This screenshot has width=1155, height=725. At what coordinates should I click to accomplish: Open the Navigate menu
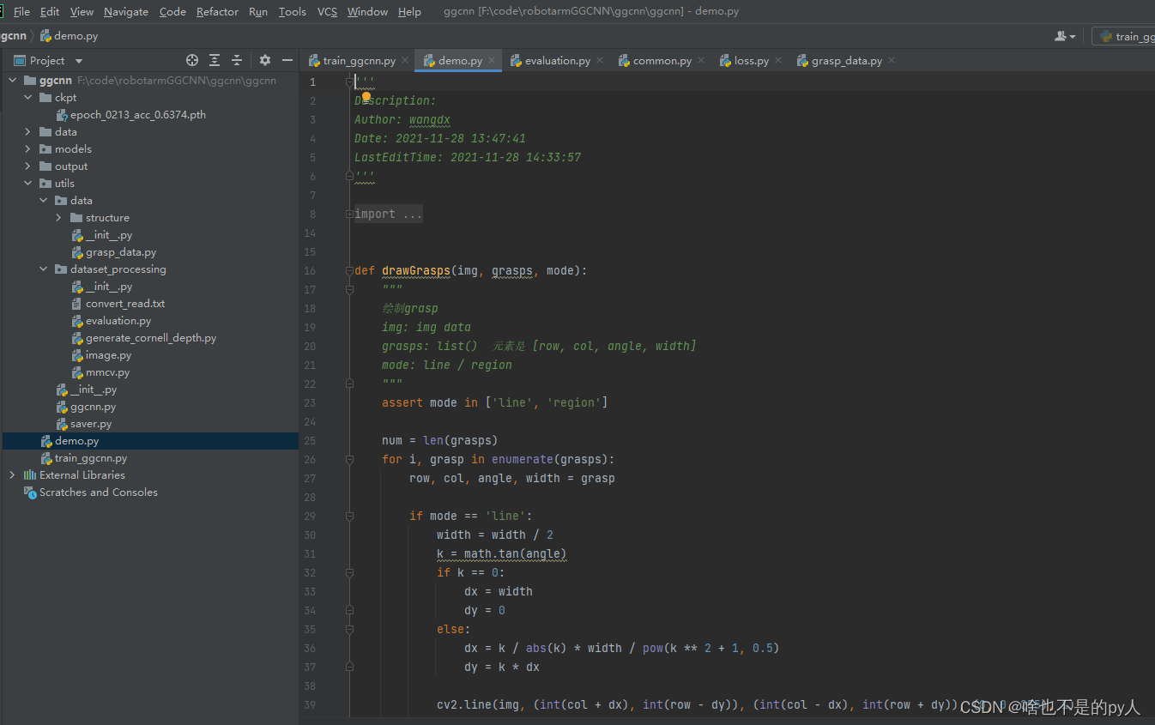click(126, 11)
